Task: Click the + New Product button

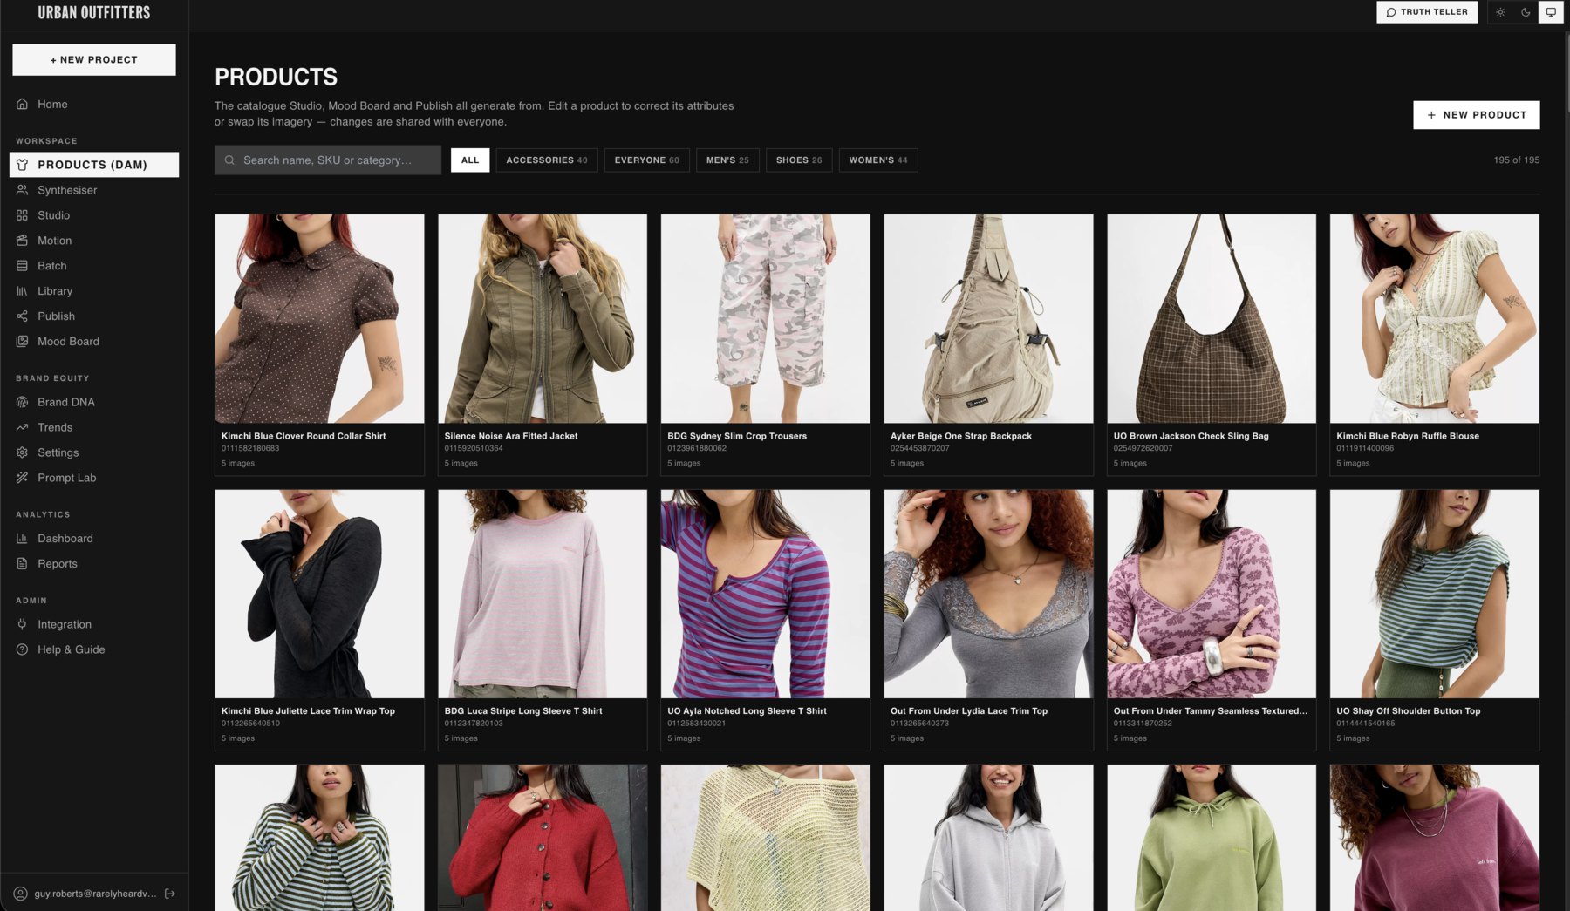Action: pos(1476,114)
